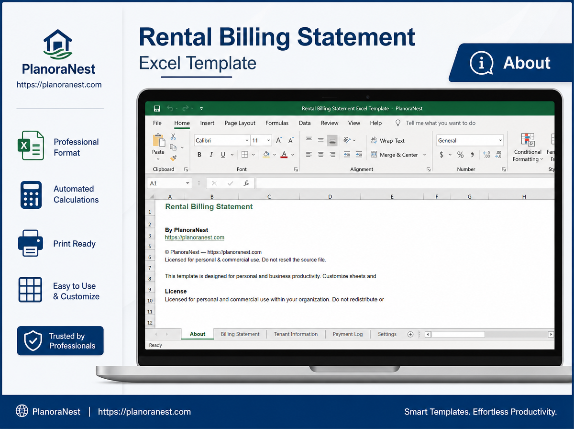
Task: Click Increase Decimal icon
Action: click(486, 155)
